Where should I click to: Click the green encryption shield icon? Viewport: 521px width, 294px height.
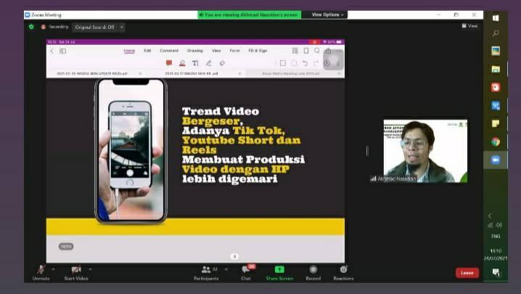[31, 27]
